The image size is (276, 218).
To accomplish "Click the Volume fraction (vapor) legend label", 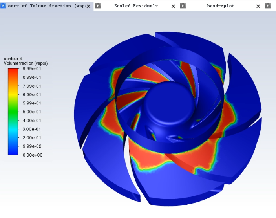I will point(26,63).
